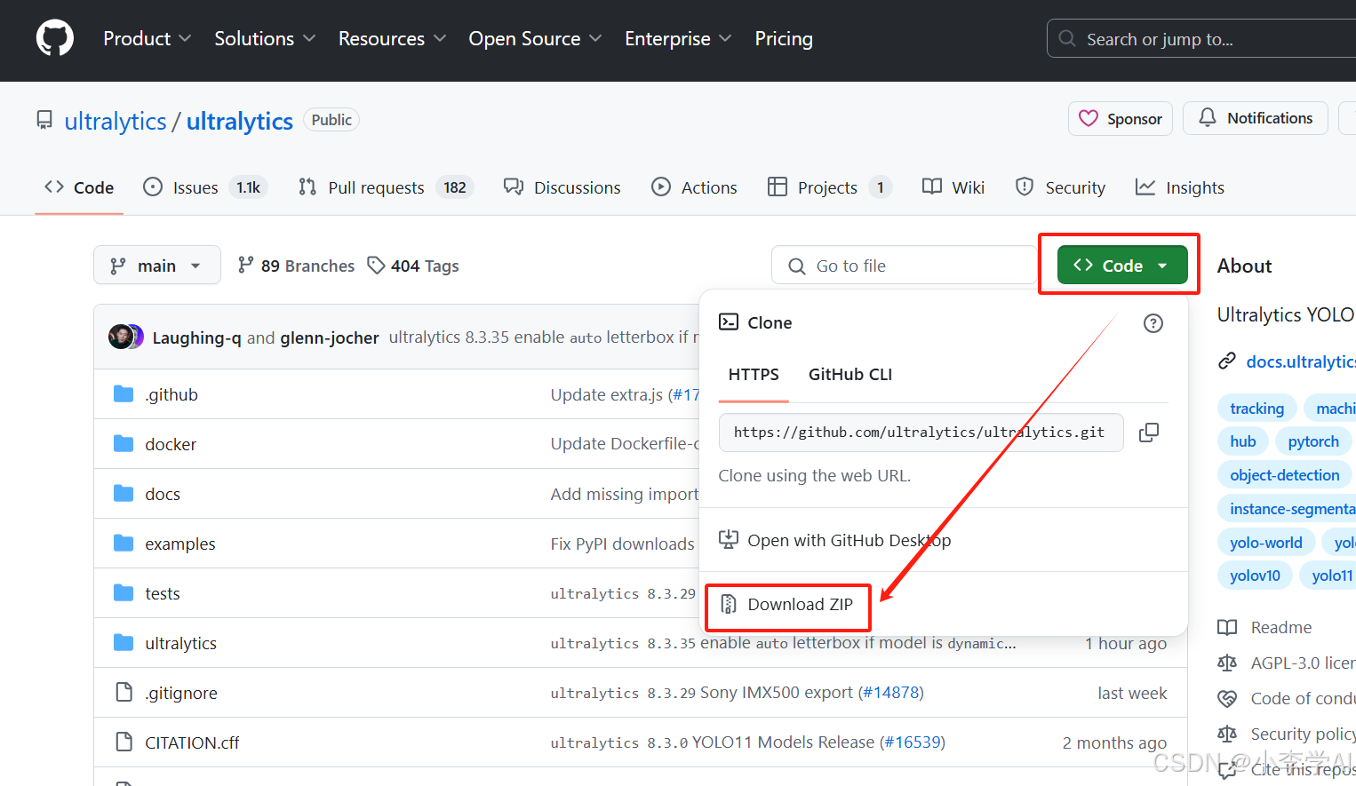Click the yolo-world topic tag
1356x786 pixels.
point(1265,543)
